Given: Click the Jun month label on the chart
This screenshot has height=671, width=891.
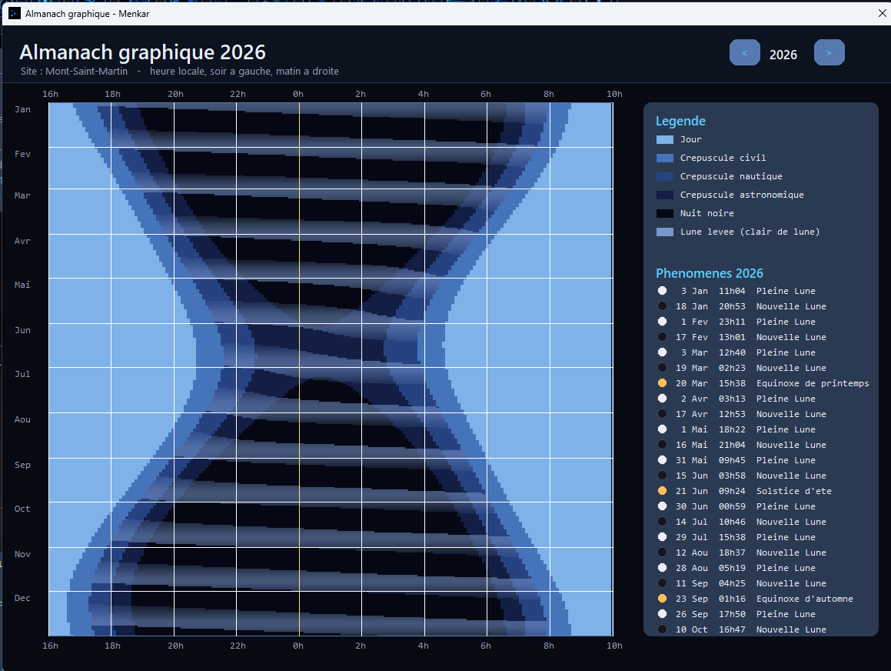Looking at the screenshot, I should click(23, 330).
